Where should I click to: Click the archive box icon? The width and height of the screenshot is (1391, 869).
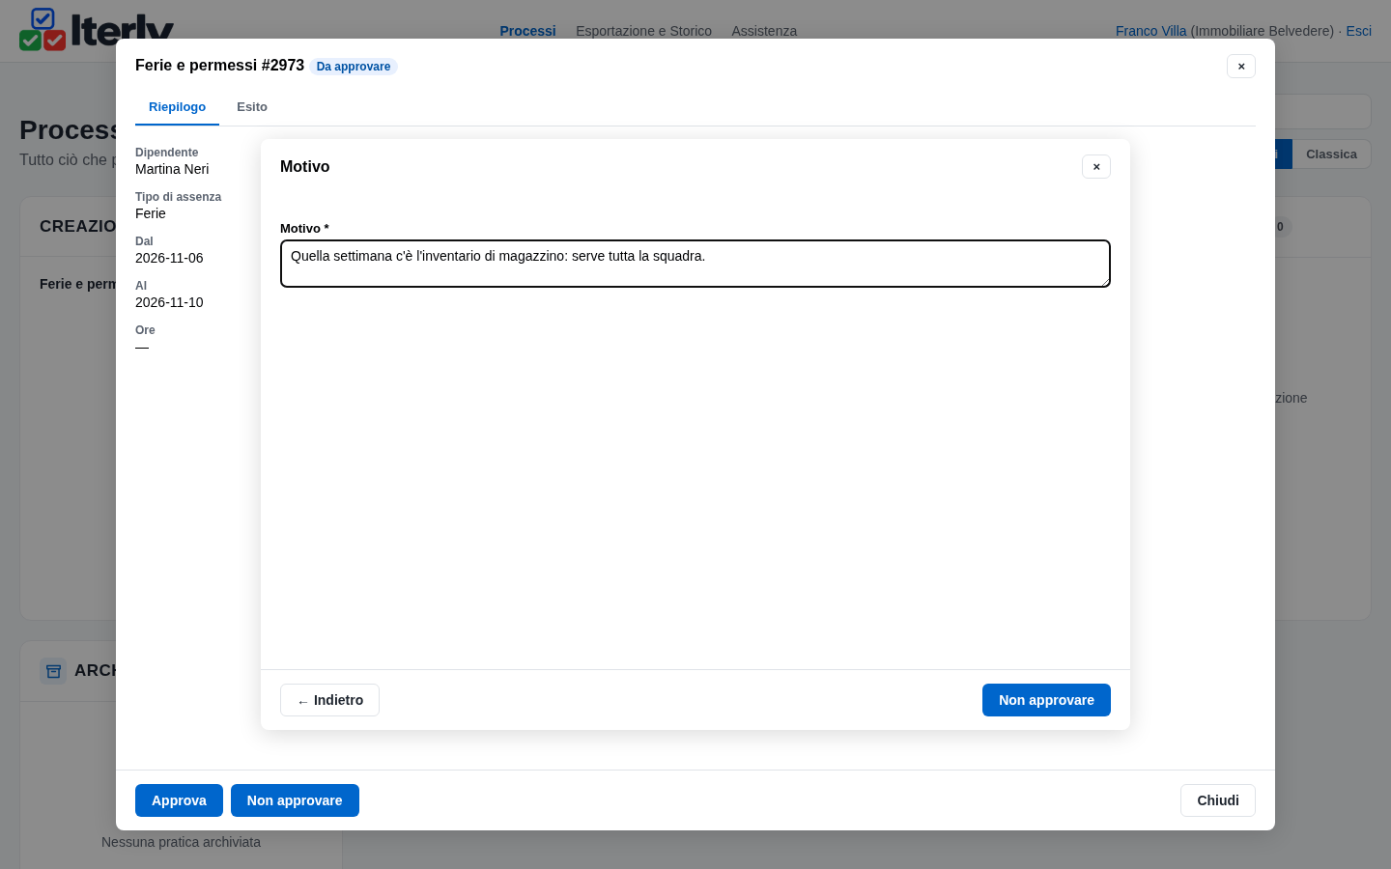point(53,671)
